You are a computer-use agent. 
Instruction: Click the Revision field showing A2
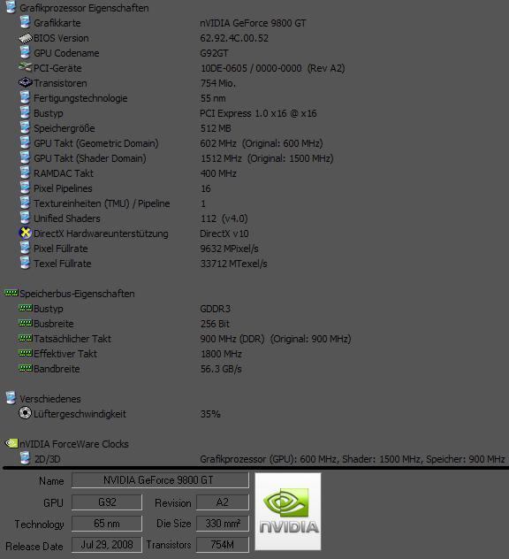[223, 502]
